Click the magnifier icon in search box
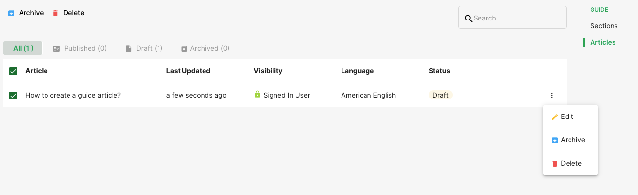 click(x=468, y=19)
